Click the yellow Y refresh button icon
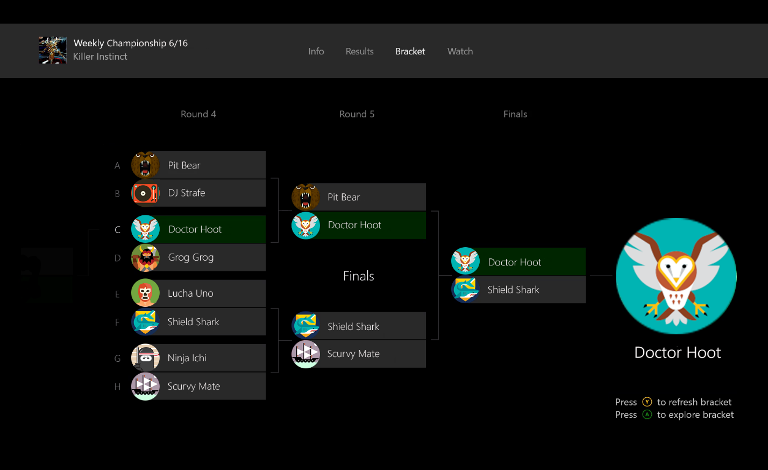 pyautogui.click(x=647, y=402)
